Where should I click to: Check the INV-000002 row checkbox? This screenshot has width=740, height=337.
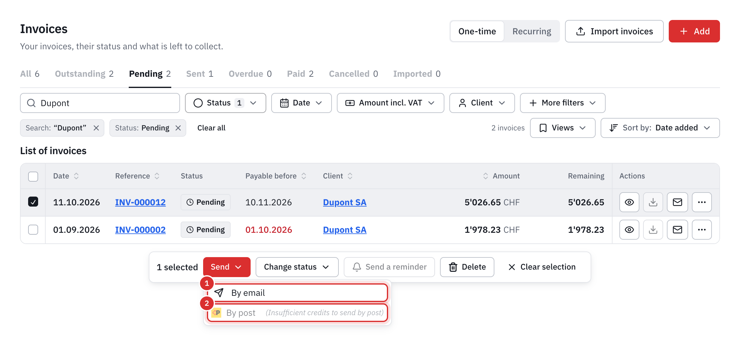click(x=33, y=230)
